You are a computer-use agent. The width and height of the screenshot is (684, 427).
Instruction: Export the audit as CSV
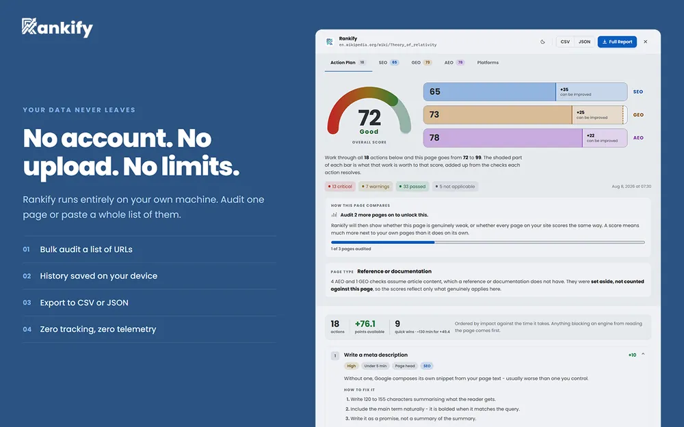(565, 42)
